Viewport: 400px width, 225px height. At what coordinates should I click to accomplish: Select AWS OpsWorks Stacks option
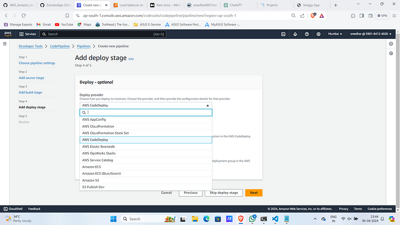[x=146, y=153]
